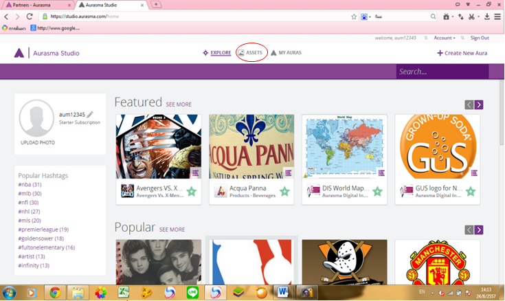Screen dimensions: 505x301
Task: Star the DIS World Map aura
Action: click(x=377, y=192)
